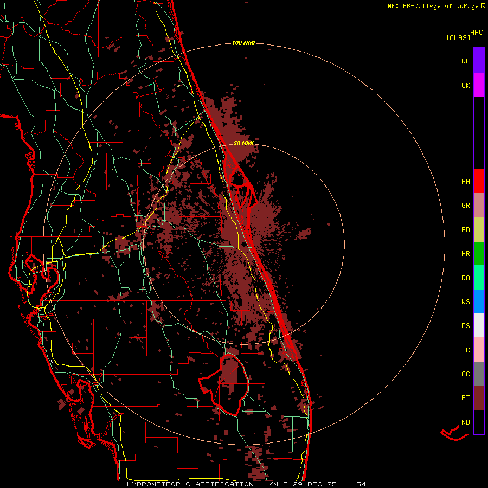Click the 11:54 time stamp
The height and width of the screenshot is (488, 488).
point(354,484)
